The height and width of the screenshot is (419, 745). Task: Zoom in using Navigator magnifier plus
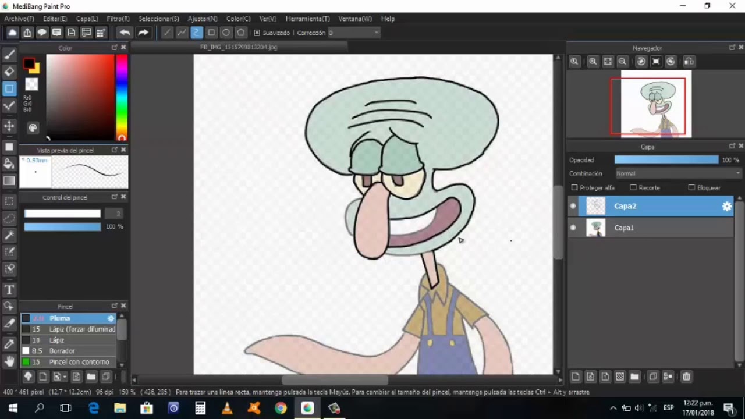tap(593, 61)
